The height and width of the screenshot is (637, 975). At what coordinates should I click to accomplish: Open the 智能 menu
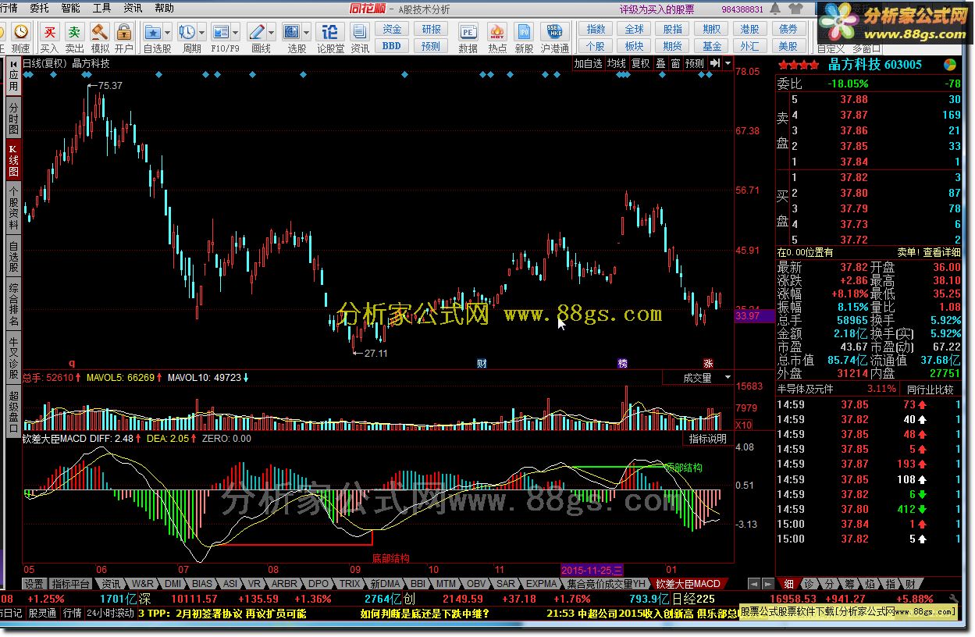(70, 8)
